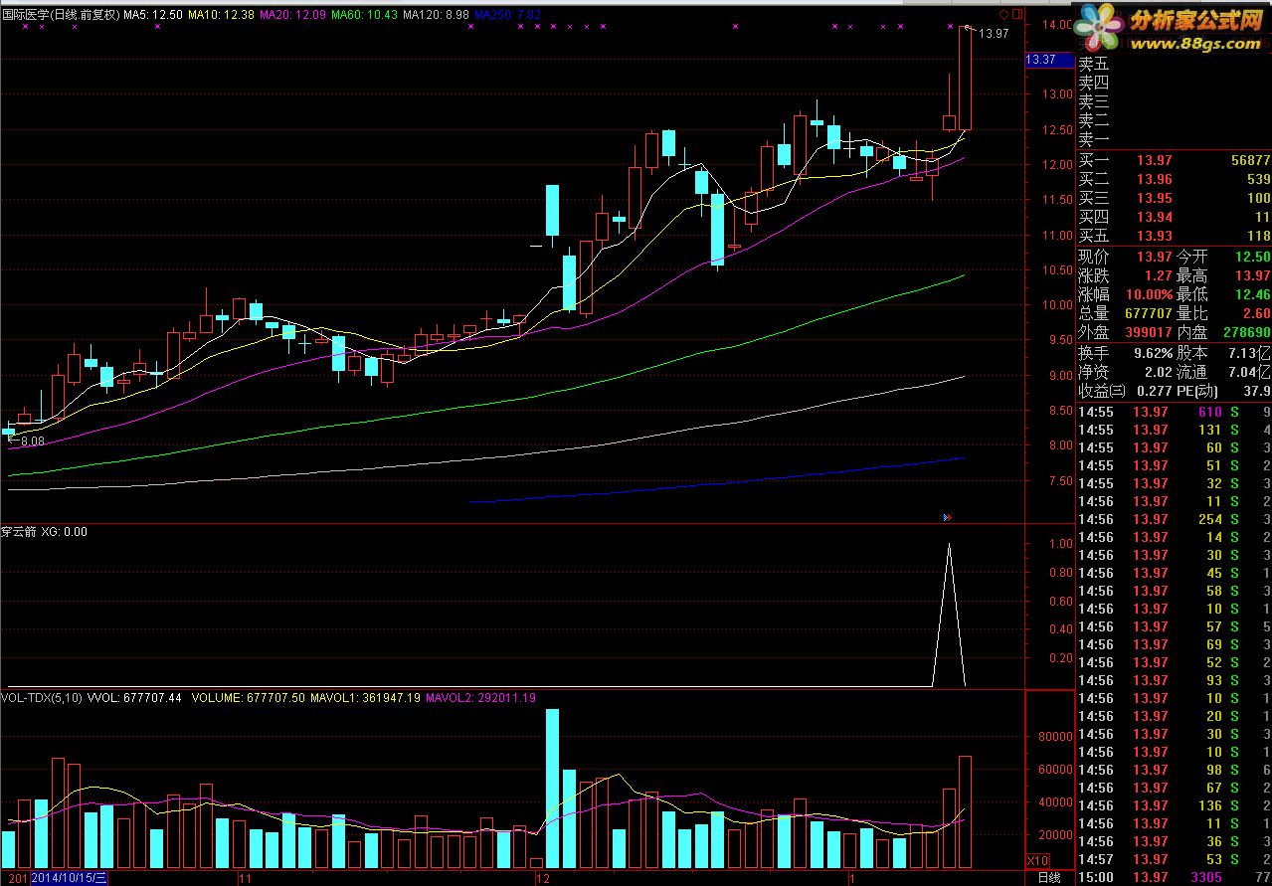The image size is (1272, 886).
Task: Select the 14:55 tick row with volume 131
Action: pos(1174,430)
